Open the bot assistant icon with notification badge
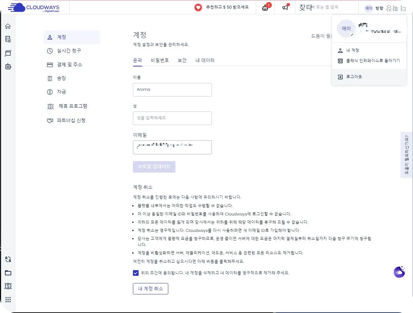The image size is (413, 313). pyautogui.click(x=265, y=8)
